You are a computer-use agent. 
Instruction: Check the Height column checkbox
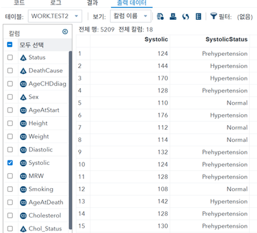point(10,123)
